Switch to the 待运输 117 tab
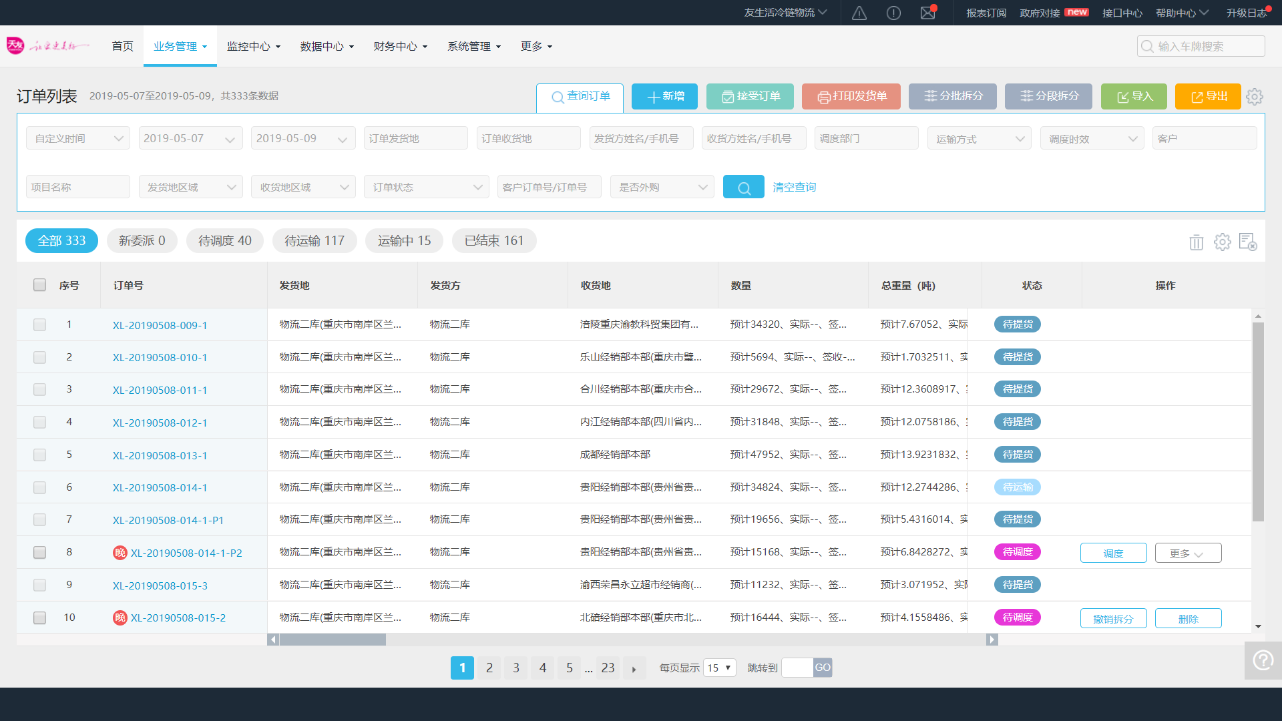1282x721 pixels. point(314,240)
